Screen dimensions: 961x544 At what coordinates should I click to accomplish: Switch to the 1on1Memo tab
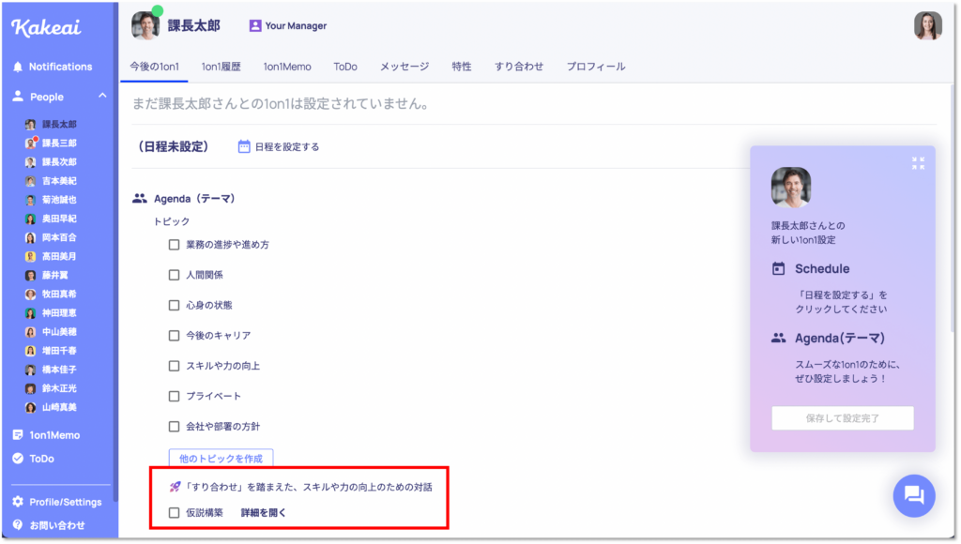287,67
